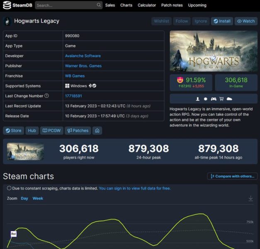Screen dimensions: 260x249
Task: Click the Release Date value text
Action: (x=107, y=116)
